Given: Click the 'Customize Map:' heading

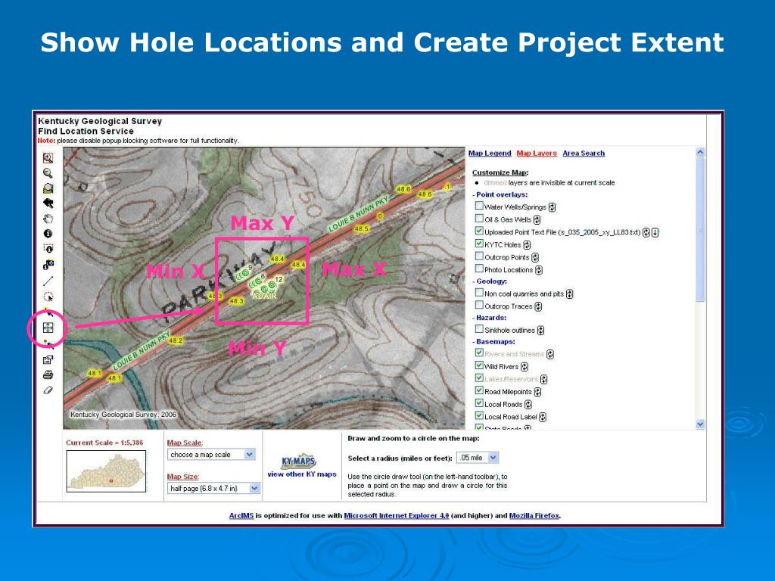Looking at the screenshot, I should pyautogui.click(x=500, y=172).
